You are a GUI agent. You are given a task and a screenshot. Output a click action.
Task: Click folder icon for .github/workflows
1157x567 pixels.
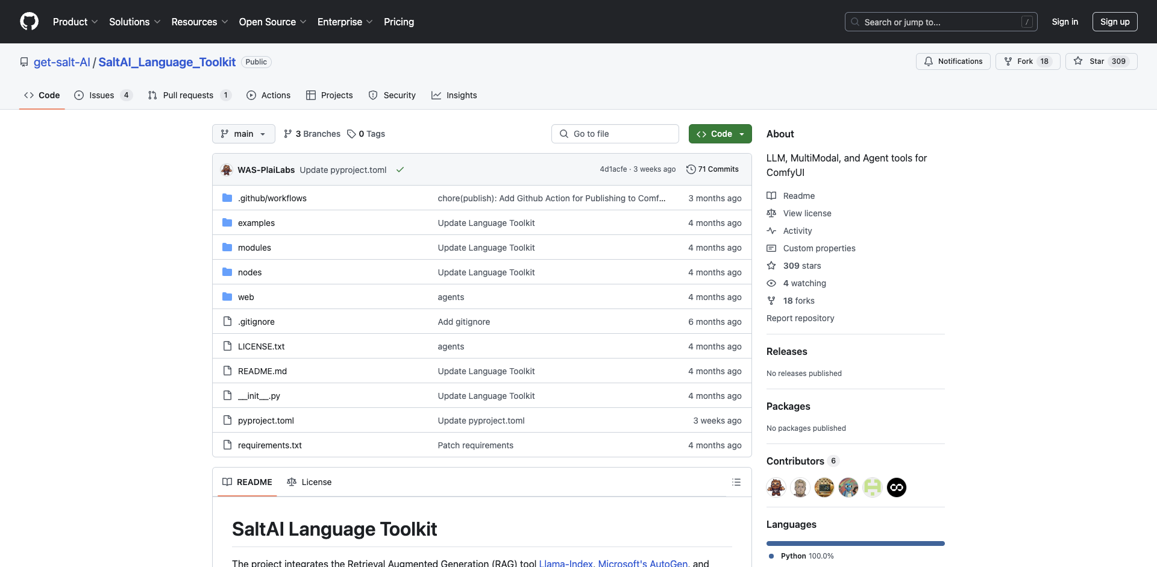[227, 198]
